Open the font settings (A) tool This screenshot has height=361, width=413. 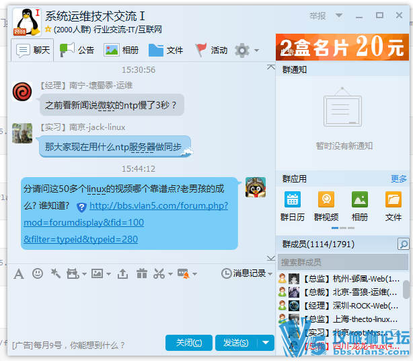click(18, 273)
